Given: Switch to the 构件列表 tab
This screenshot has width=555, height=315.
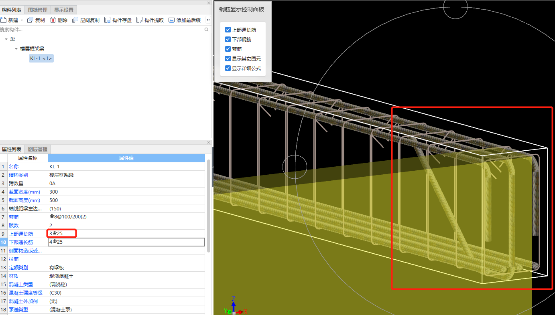Looking at the screenshot, I should pos(12,10).
